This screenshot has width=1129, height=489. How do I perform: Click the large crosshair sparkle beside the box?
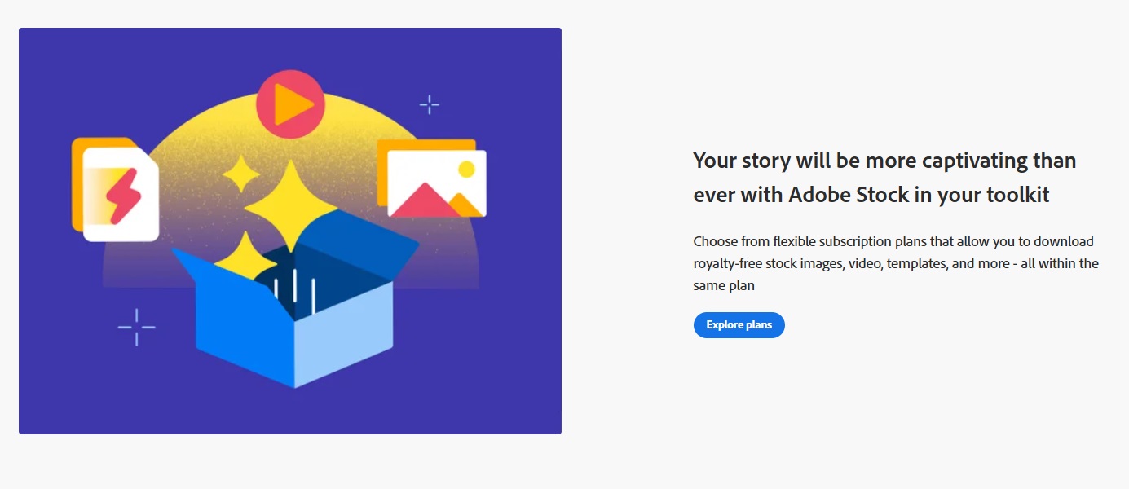136,327
